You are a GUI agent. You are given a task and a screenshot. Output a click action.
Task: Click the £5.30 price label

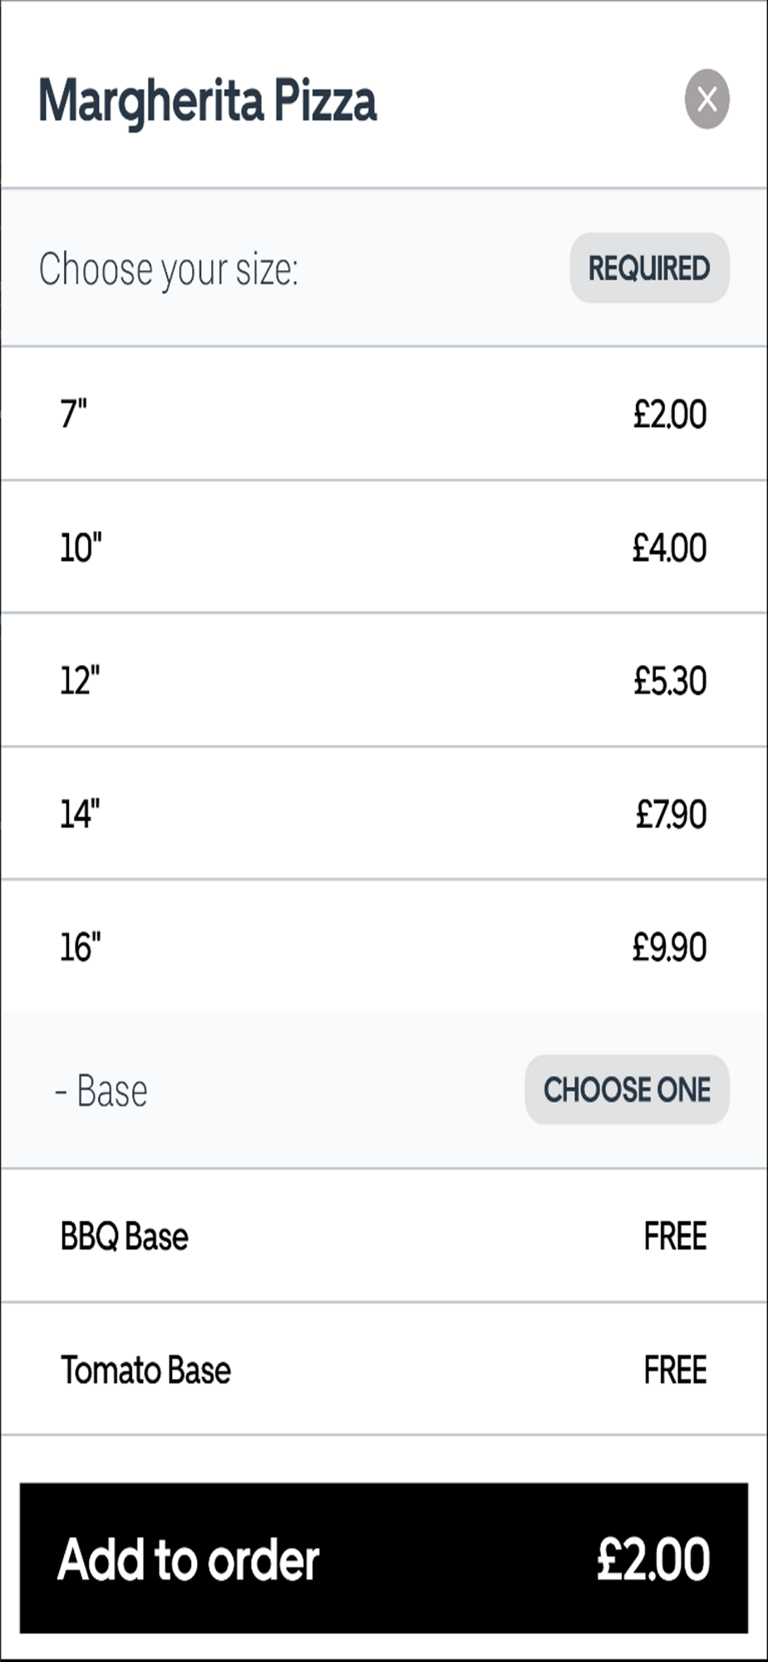pyautogui.click(x=669, y=681)
